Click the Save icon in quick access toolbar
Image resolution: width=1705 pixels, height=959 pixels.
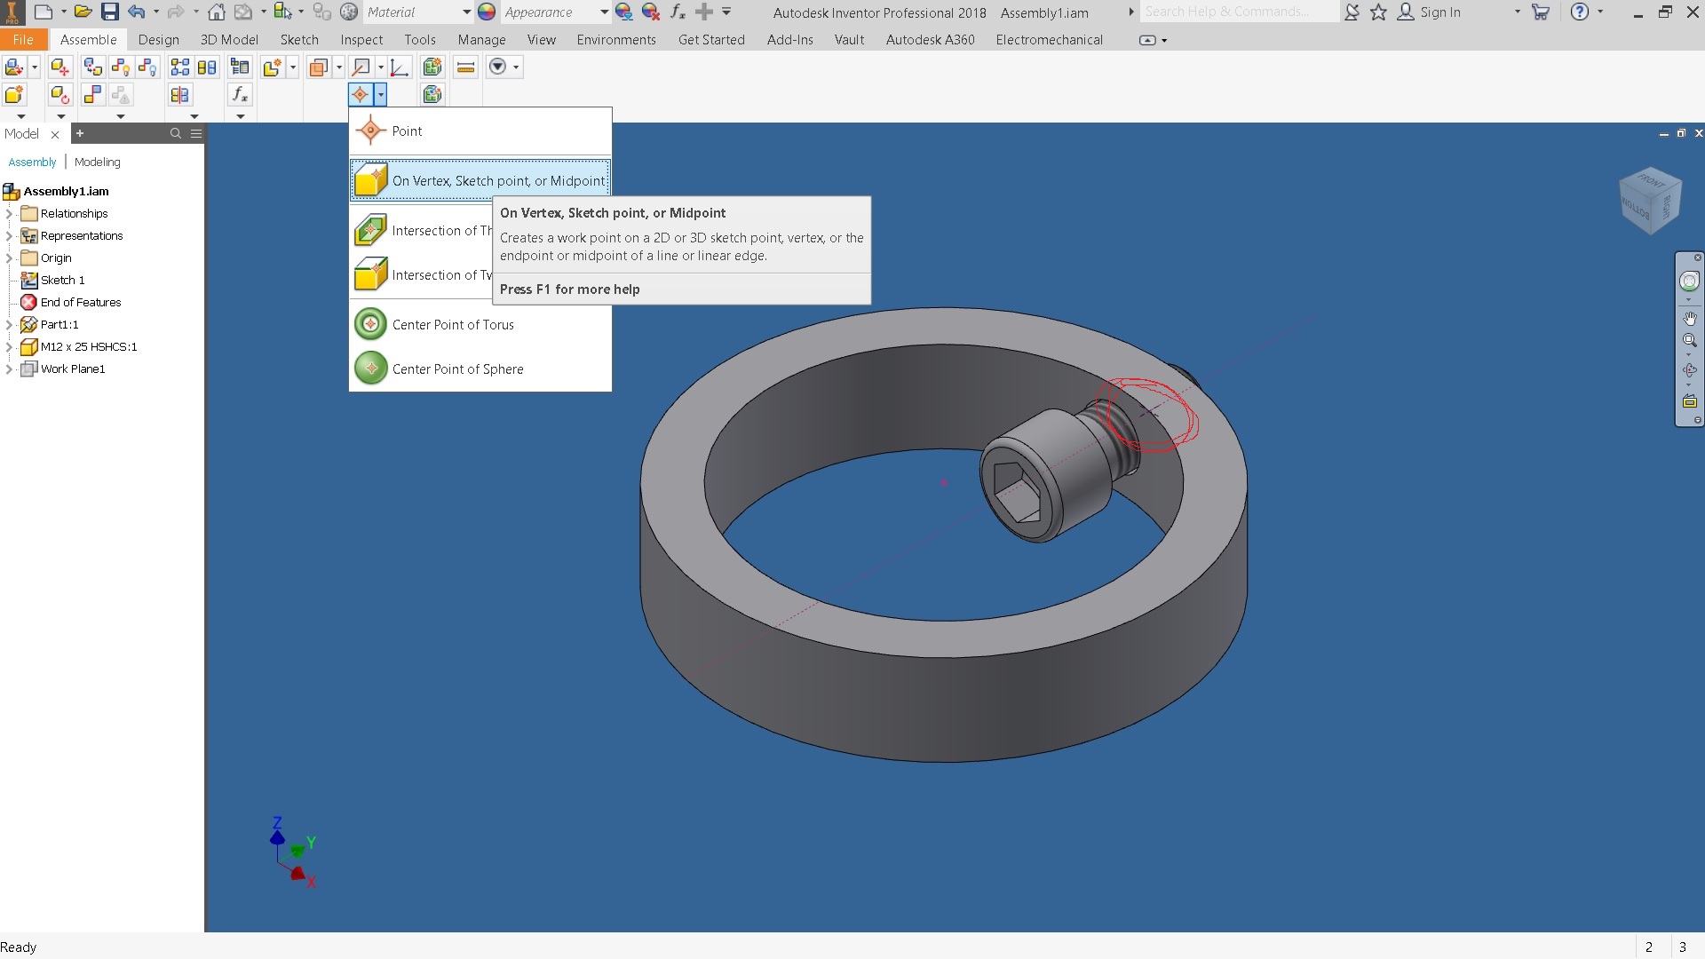(109, 12)
